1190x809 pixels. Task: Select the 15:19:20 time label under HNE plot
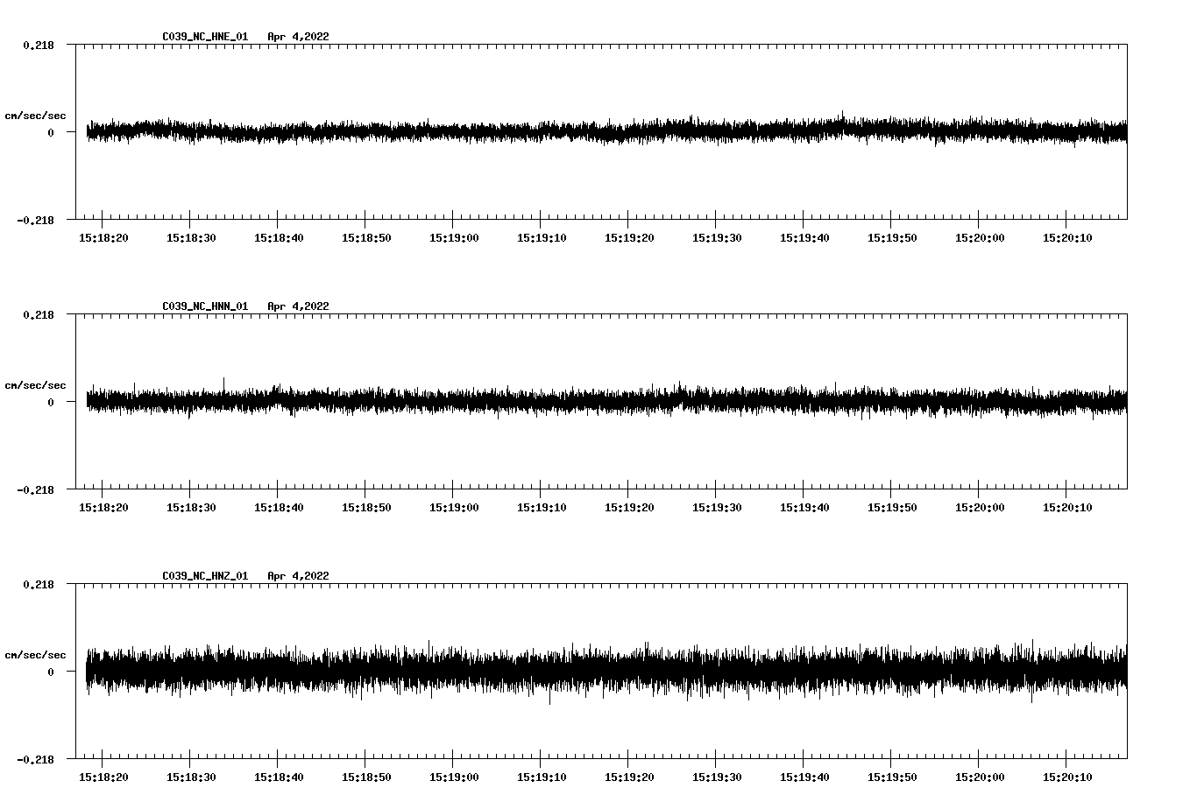coord(629,238)
